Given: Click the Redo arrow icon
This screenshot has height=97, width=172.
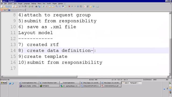Looking at the screenshot, I should click(33, 6).
